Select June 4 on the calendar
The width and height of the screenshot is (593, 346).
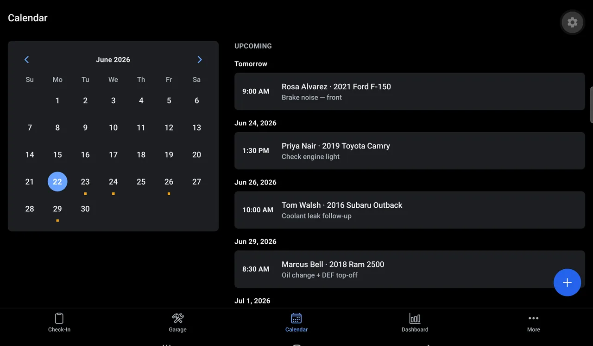pos(141,100)
